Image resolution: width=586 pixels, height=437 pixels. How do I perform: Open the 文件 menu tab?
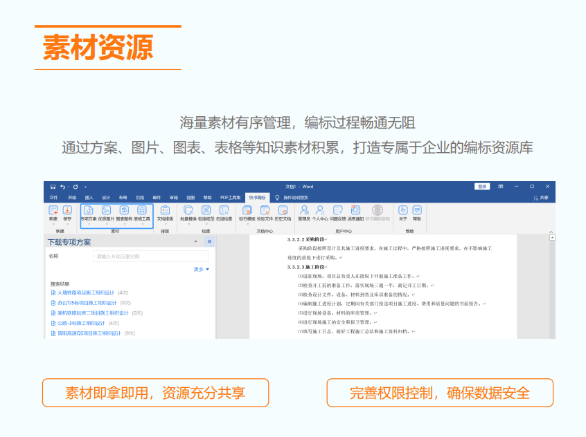pyautogui.click(x=53, y=198)
